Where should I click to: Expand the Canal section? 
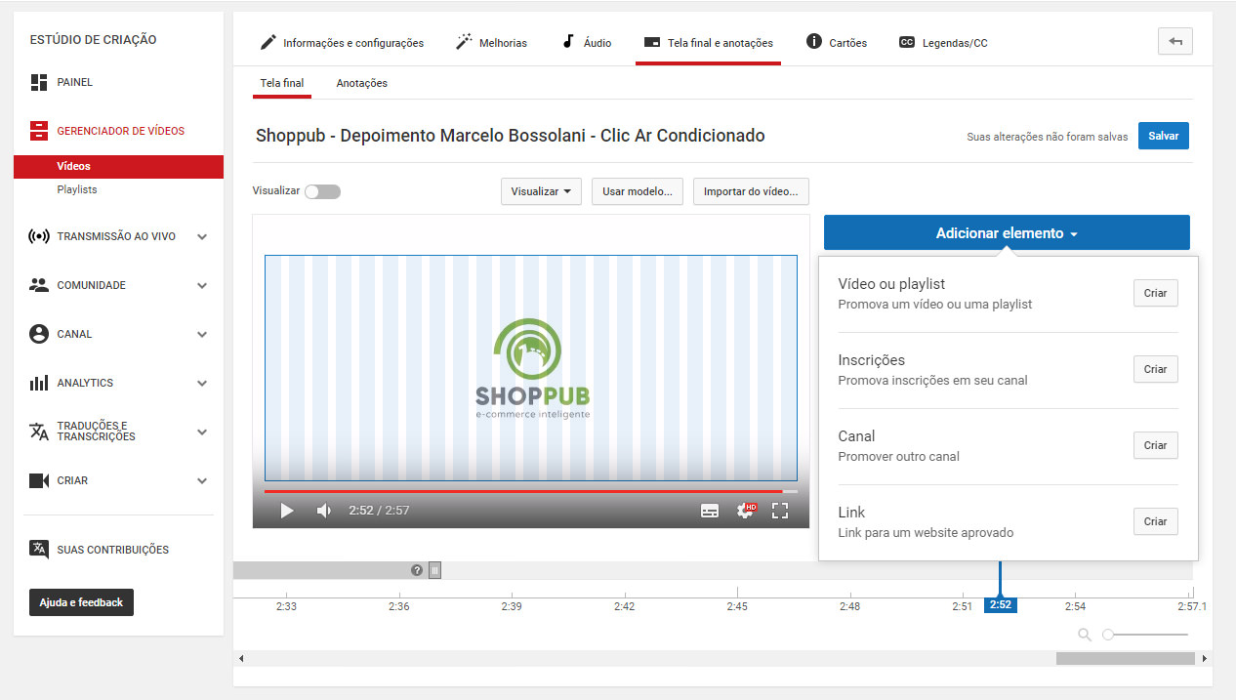tap(202, 334)
